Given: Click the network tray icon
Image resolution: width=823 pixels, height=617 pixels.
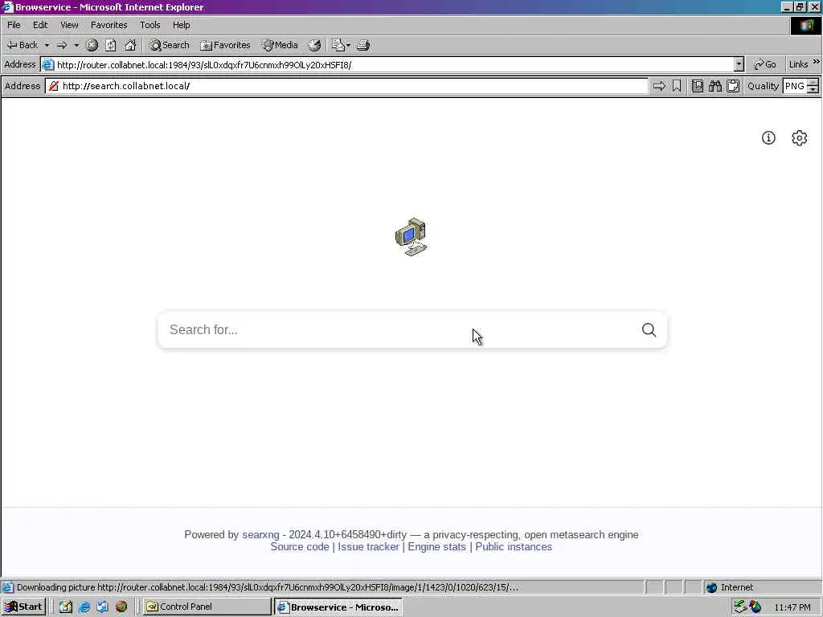Looking at the screenshot, I should (740, 607).
